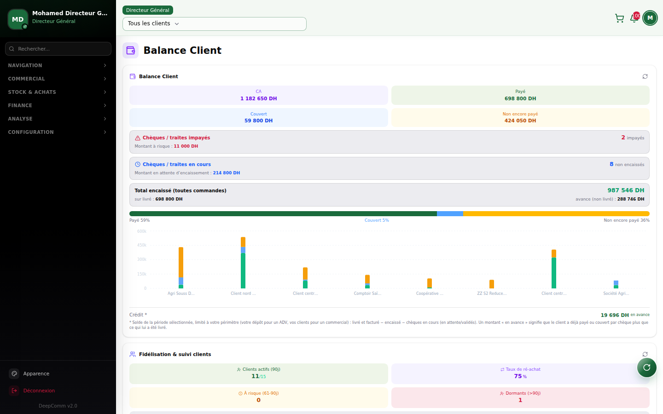Screen dimensions: 663x414
Task: Open the Tous les clients dropdown
Action: pos(215,24)
